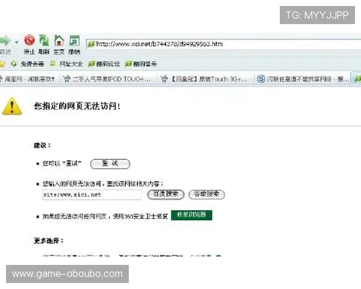Click the 建议 heading text
361x289 pixels.
coord(42,146)
